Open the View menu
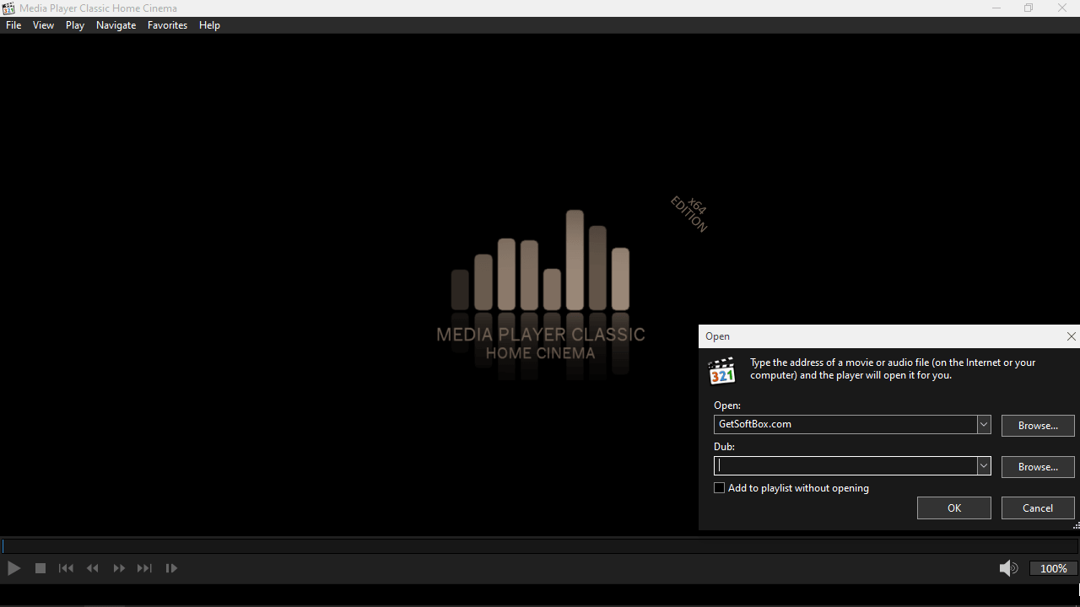The height and width of the screenshot is (607, 1080). [44, 25]
